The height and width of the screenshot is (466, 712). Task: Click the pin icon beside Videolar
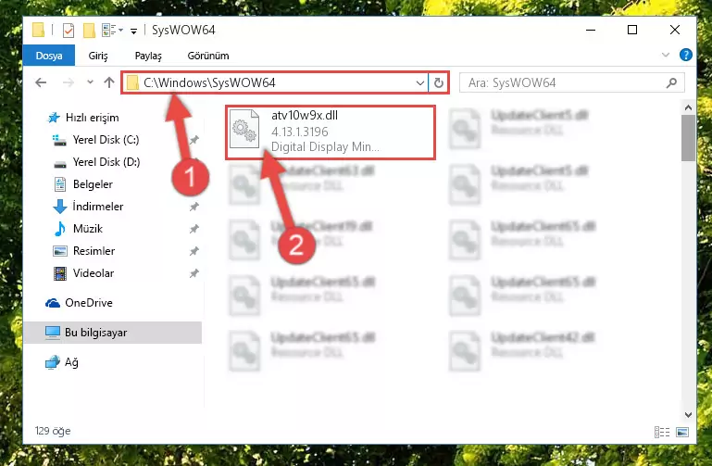[194, 273]
